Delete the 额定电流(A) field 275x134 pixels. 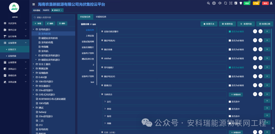click(x=267, y=41)
